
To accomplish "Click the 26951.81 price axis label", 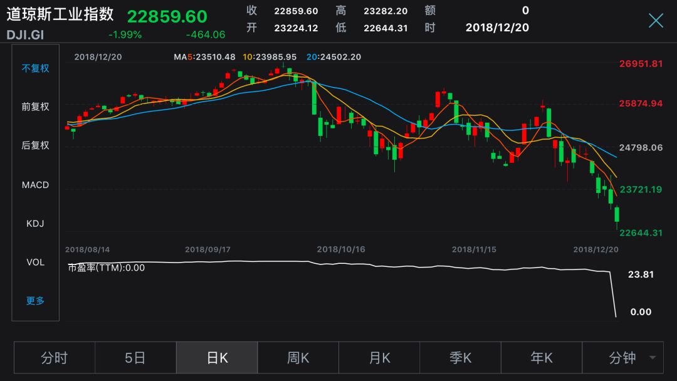I will (x=641, y=64).
